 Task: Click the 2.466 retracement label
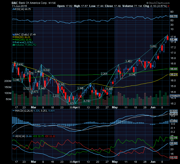pyautogui.click(x=38, y=72)
